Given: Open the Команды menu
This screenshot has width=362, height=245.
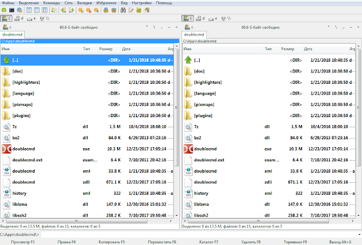Looking at the screenshot, I should click(x=51, y=3).
